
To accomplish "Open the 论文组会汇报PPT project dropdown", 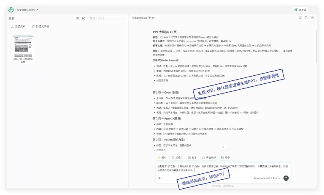I will (x=27, y=10).
